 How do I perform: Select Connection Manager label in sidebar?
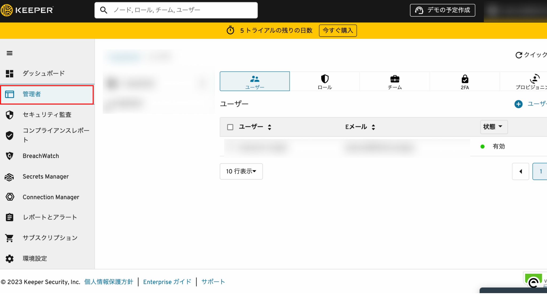(51, 197)
